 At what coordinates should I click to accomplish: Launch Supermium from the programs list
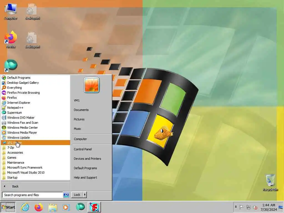point(35,113)
